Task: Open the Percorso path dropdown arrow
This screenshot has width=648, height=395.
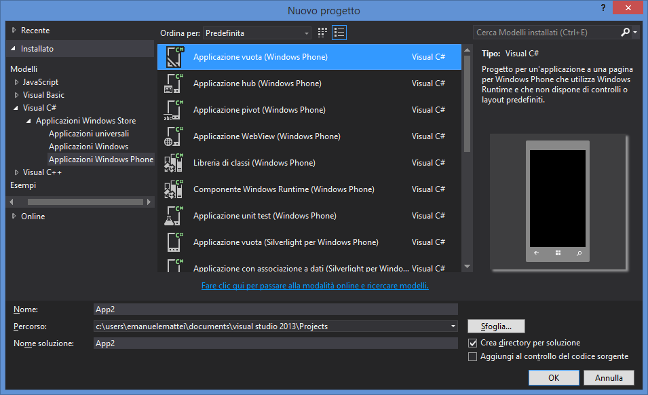Action: pos(453,326)
